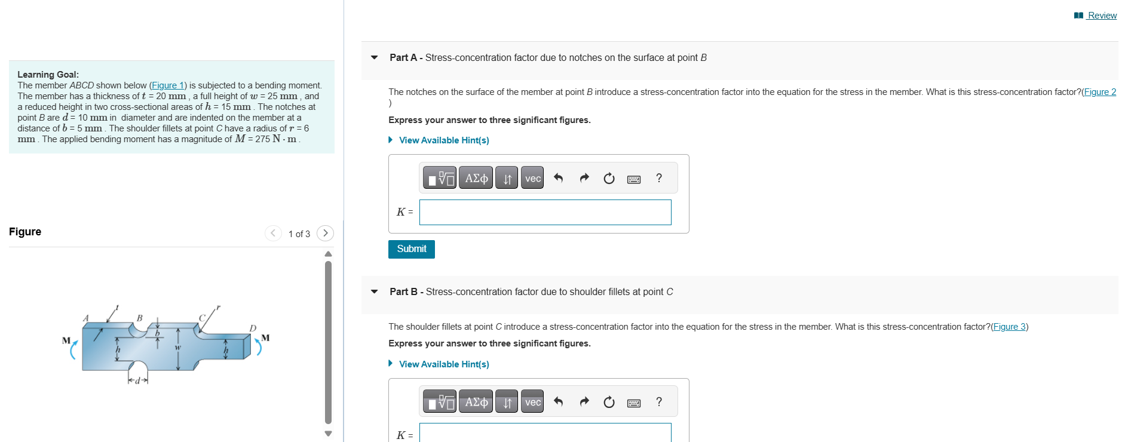Open keyboard shortcuts icon in Part A toolbar
The height and width of the screenshot is (442, 1131).
point(634,177)
